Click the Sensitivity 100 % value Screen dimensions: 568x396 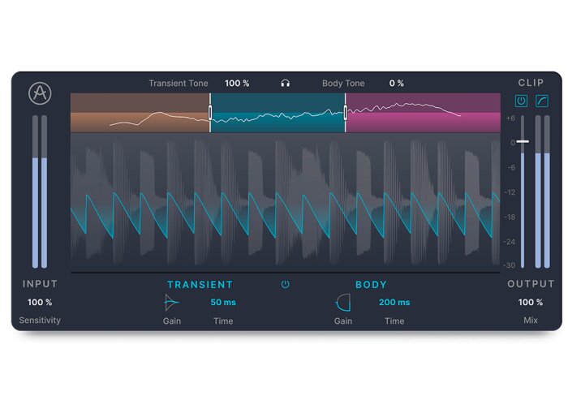coord(40,302)
